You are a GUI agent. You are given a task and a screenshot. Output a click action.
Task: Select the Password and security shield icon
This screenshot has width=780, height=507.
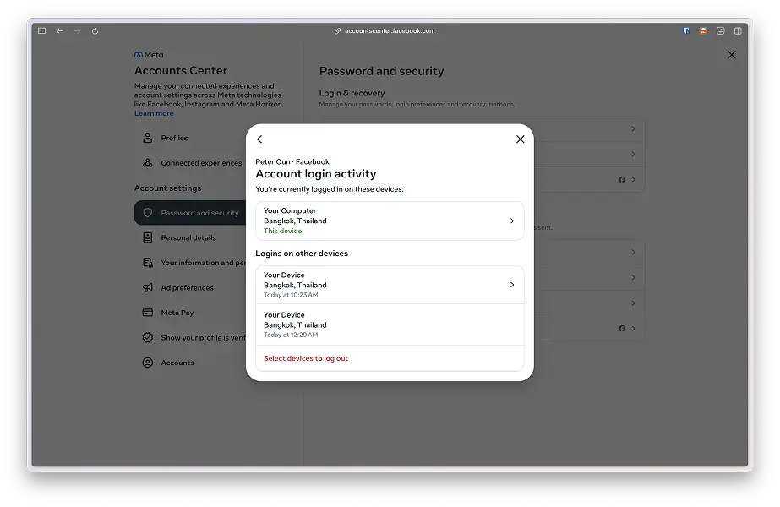(x=148, y=213)
